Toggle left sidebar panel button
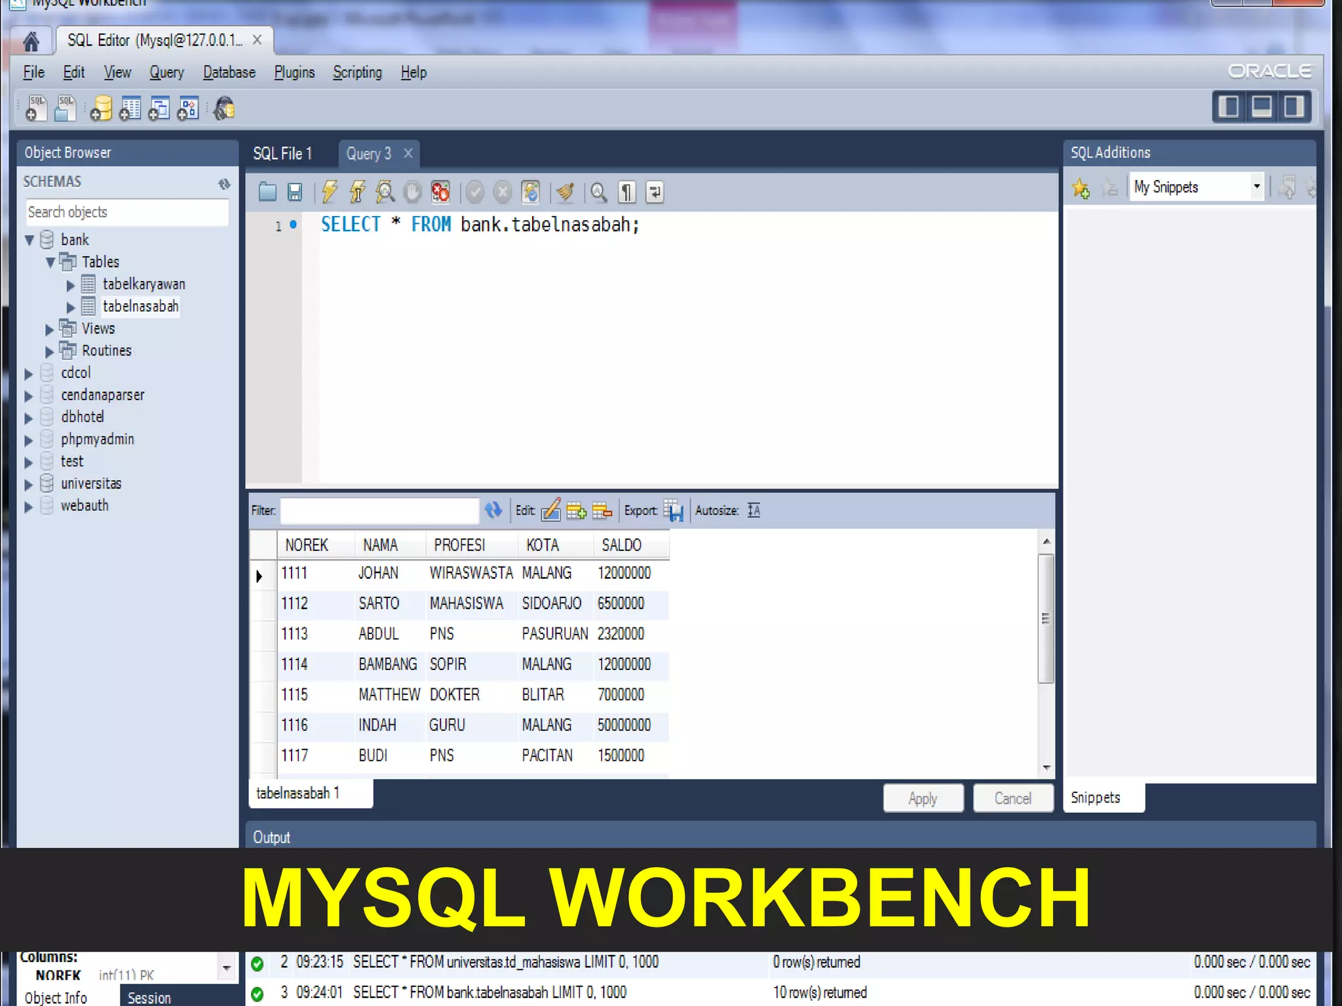 (1229, 107)
